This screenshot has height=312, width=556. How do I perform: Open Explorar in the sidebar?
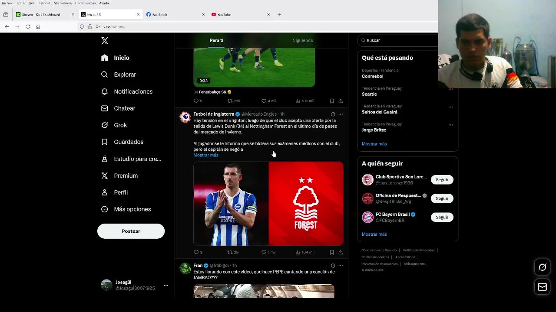[x=119, y=75]
